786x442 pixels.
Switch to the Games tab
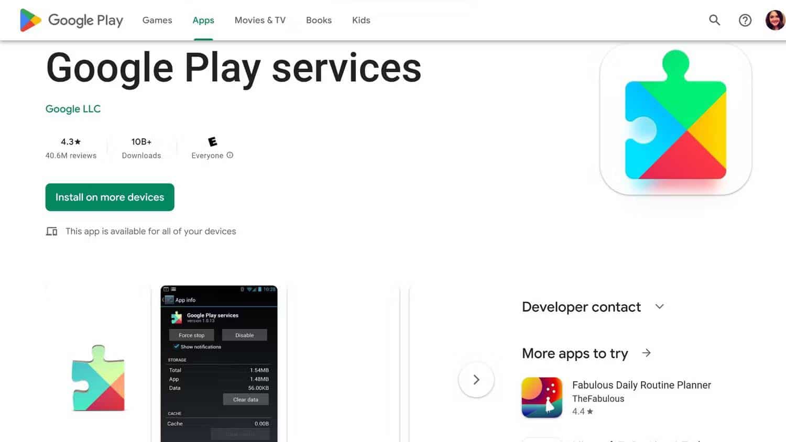click(157, 20)
